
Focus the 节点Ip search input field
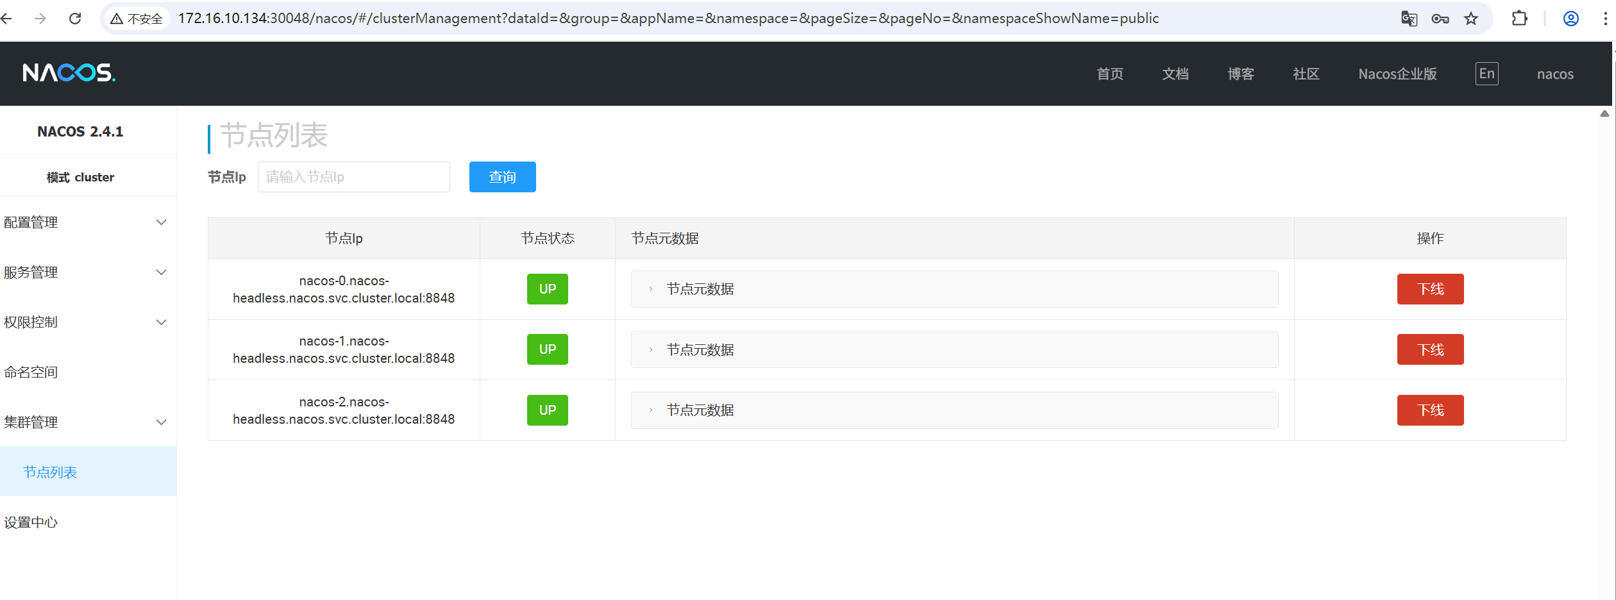[353, 177]
